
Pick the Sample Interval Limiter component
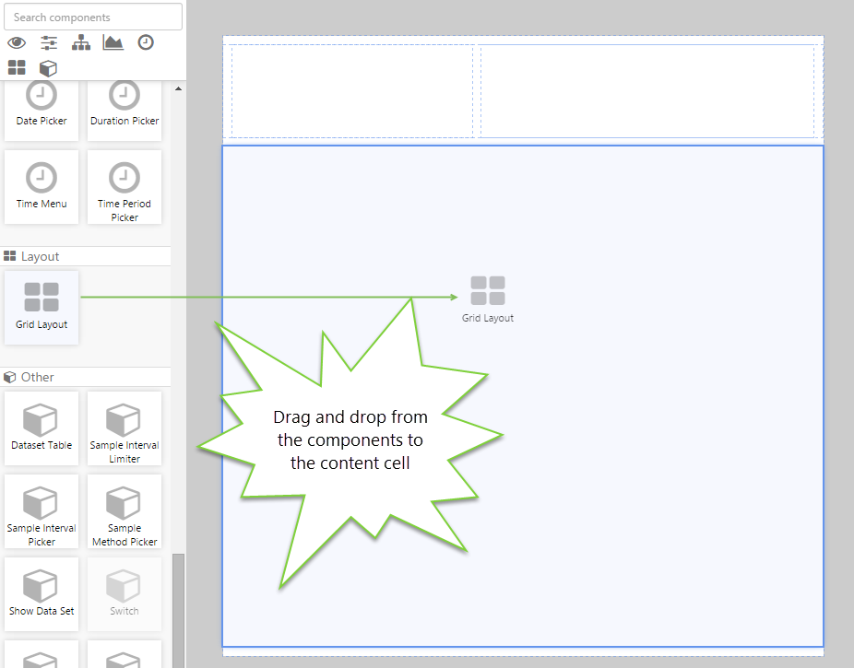[x=125, y=428]
